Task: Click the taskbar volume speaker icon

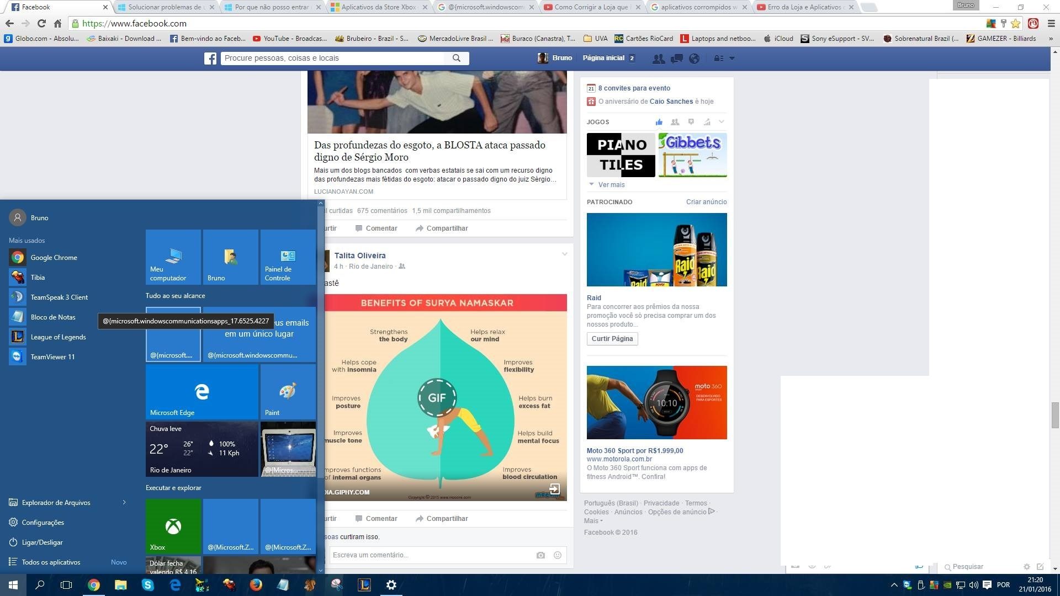Action: pyautogui.click(x=973, y=585)
